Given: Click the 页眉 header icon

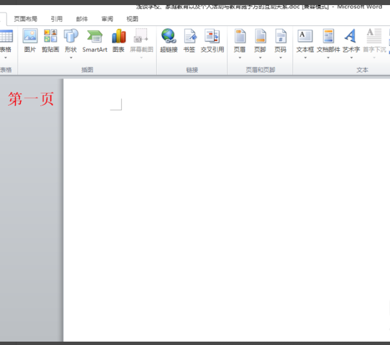Looking at the screenshot, I should (x=240, y=36).
